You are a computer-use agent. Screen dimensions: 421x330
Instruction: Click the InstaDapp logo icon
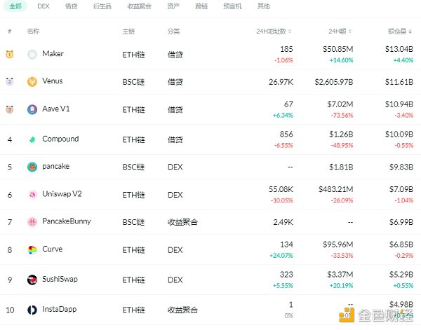(32, 310)
